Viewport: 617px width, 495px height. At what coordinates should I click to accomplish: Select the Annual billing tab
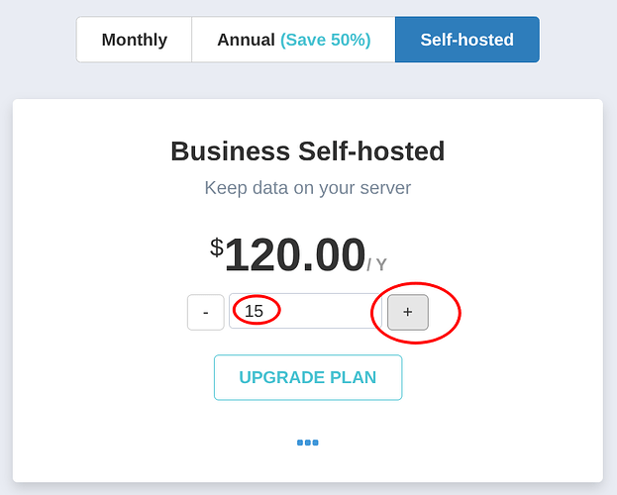293,40
